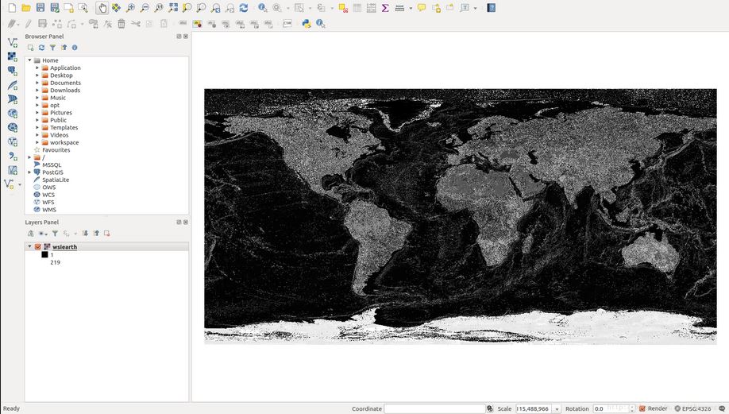Collapse the Home folder tree

coord(29,60)
